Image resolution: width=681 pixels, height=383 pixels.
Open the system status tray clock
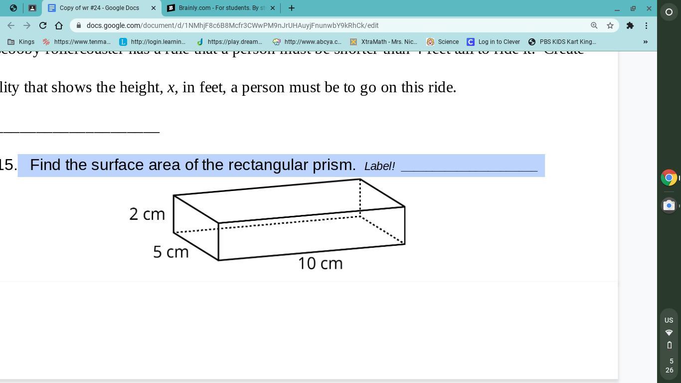[669, 366]
